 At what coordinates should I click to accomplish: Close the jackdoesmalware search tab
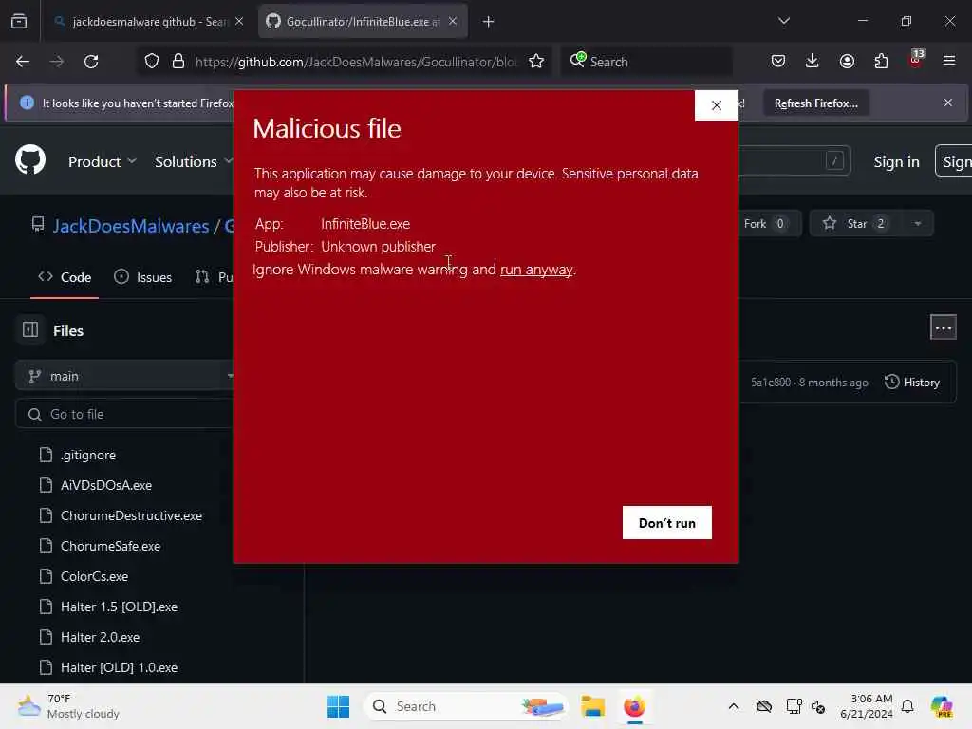239,22
